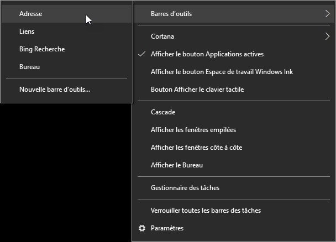Select Bureau in the toolbars submenu
The image size is (336, 242).
(x=29, y=67)
